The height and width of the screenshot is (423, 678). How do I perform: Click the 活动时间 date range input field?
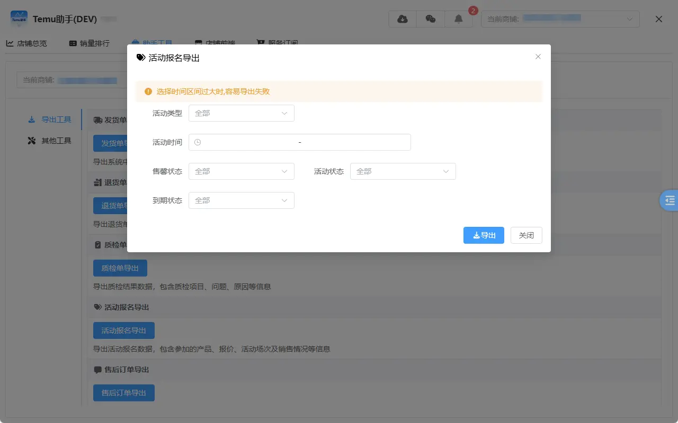click(x=299, y=142)
